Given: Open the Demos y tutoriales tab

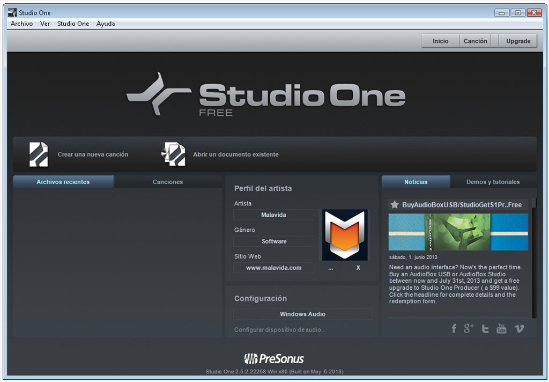Looking at the screenshot, I should pyautogui.click(x=493, y=181).
